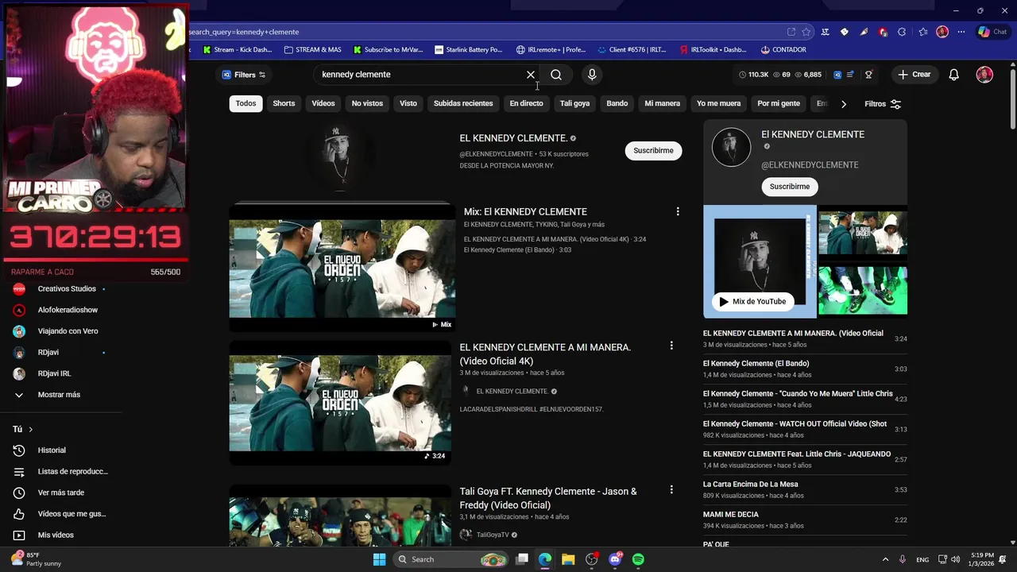Select the Subidas recientes chip
This screenshot has width=1017, height=572.
tap(463, 103)
